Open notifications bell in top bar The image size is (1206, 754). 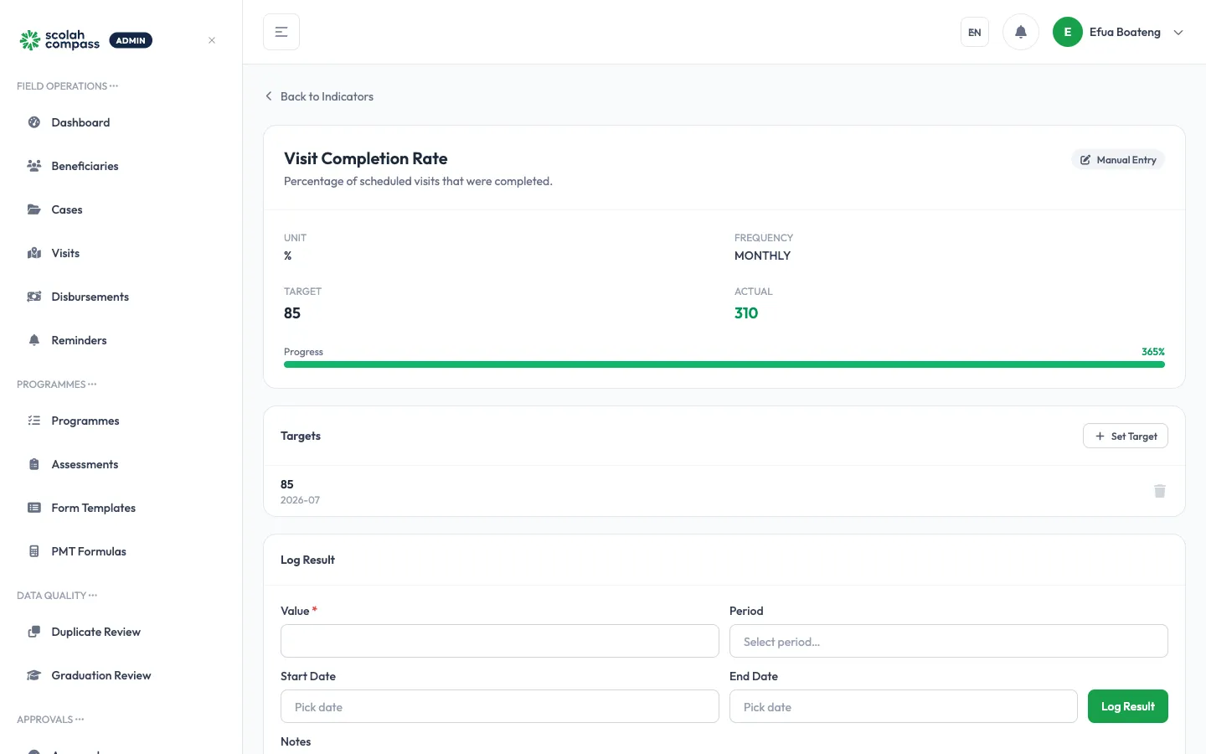tap(1021, 32)
